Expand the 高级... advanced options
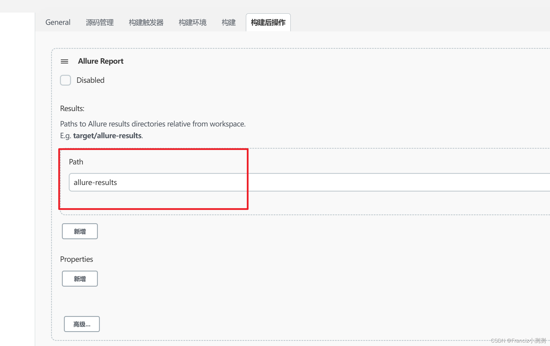Image resolution: width=550 pixels, height=346 pixels. (82, 324)
